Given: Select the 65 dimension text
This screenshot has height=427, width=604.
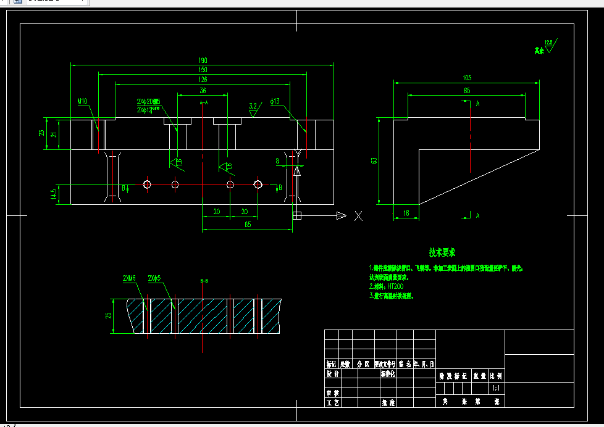Looking at the screenshot, I should click(x=248, y=225).
